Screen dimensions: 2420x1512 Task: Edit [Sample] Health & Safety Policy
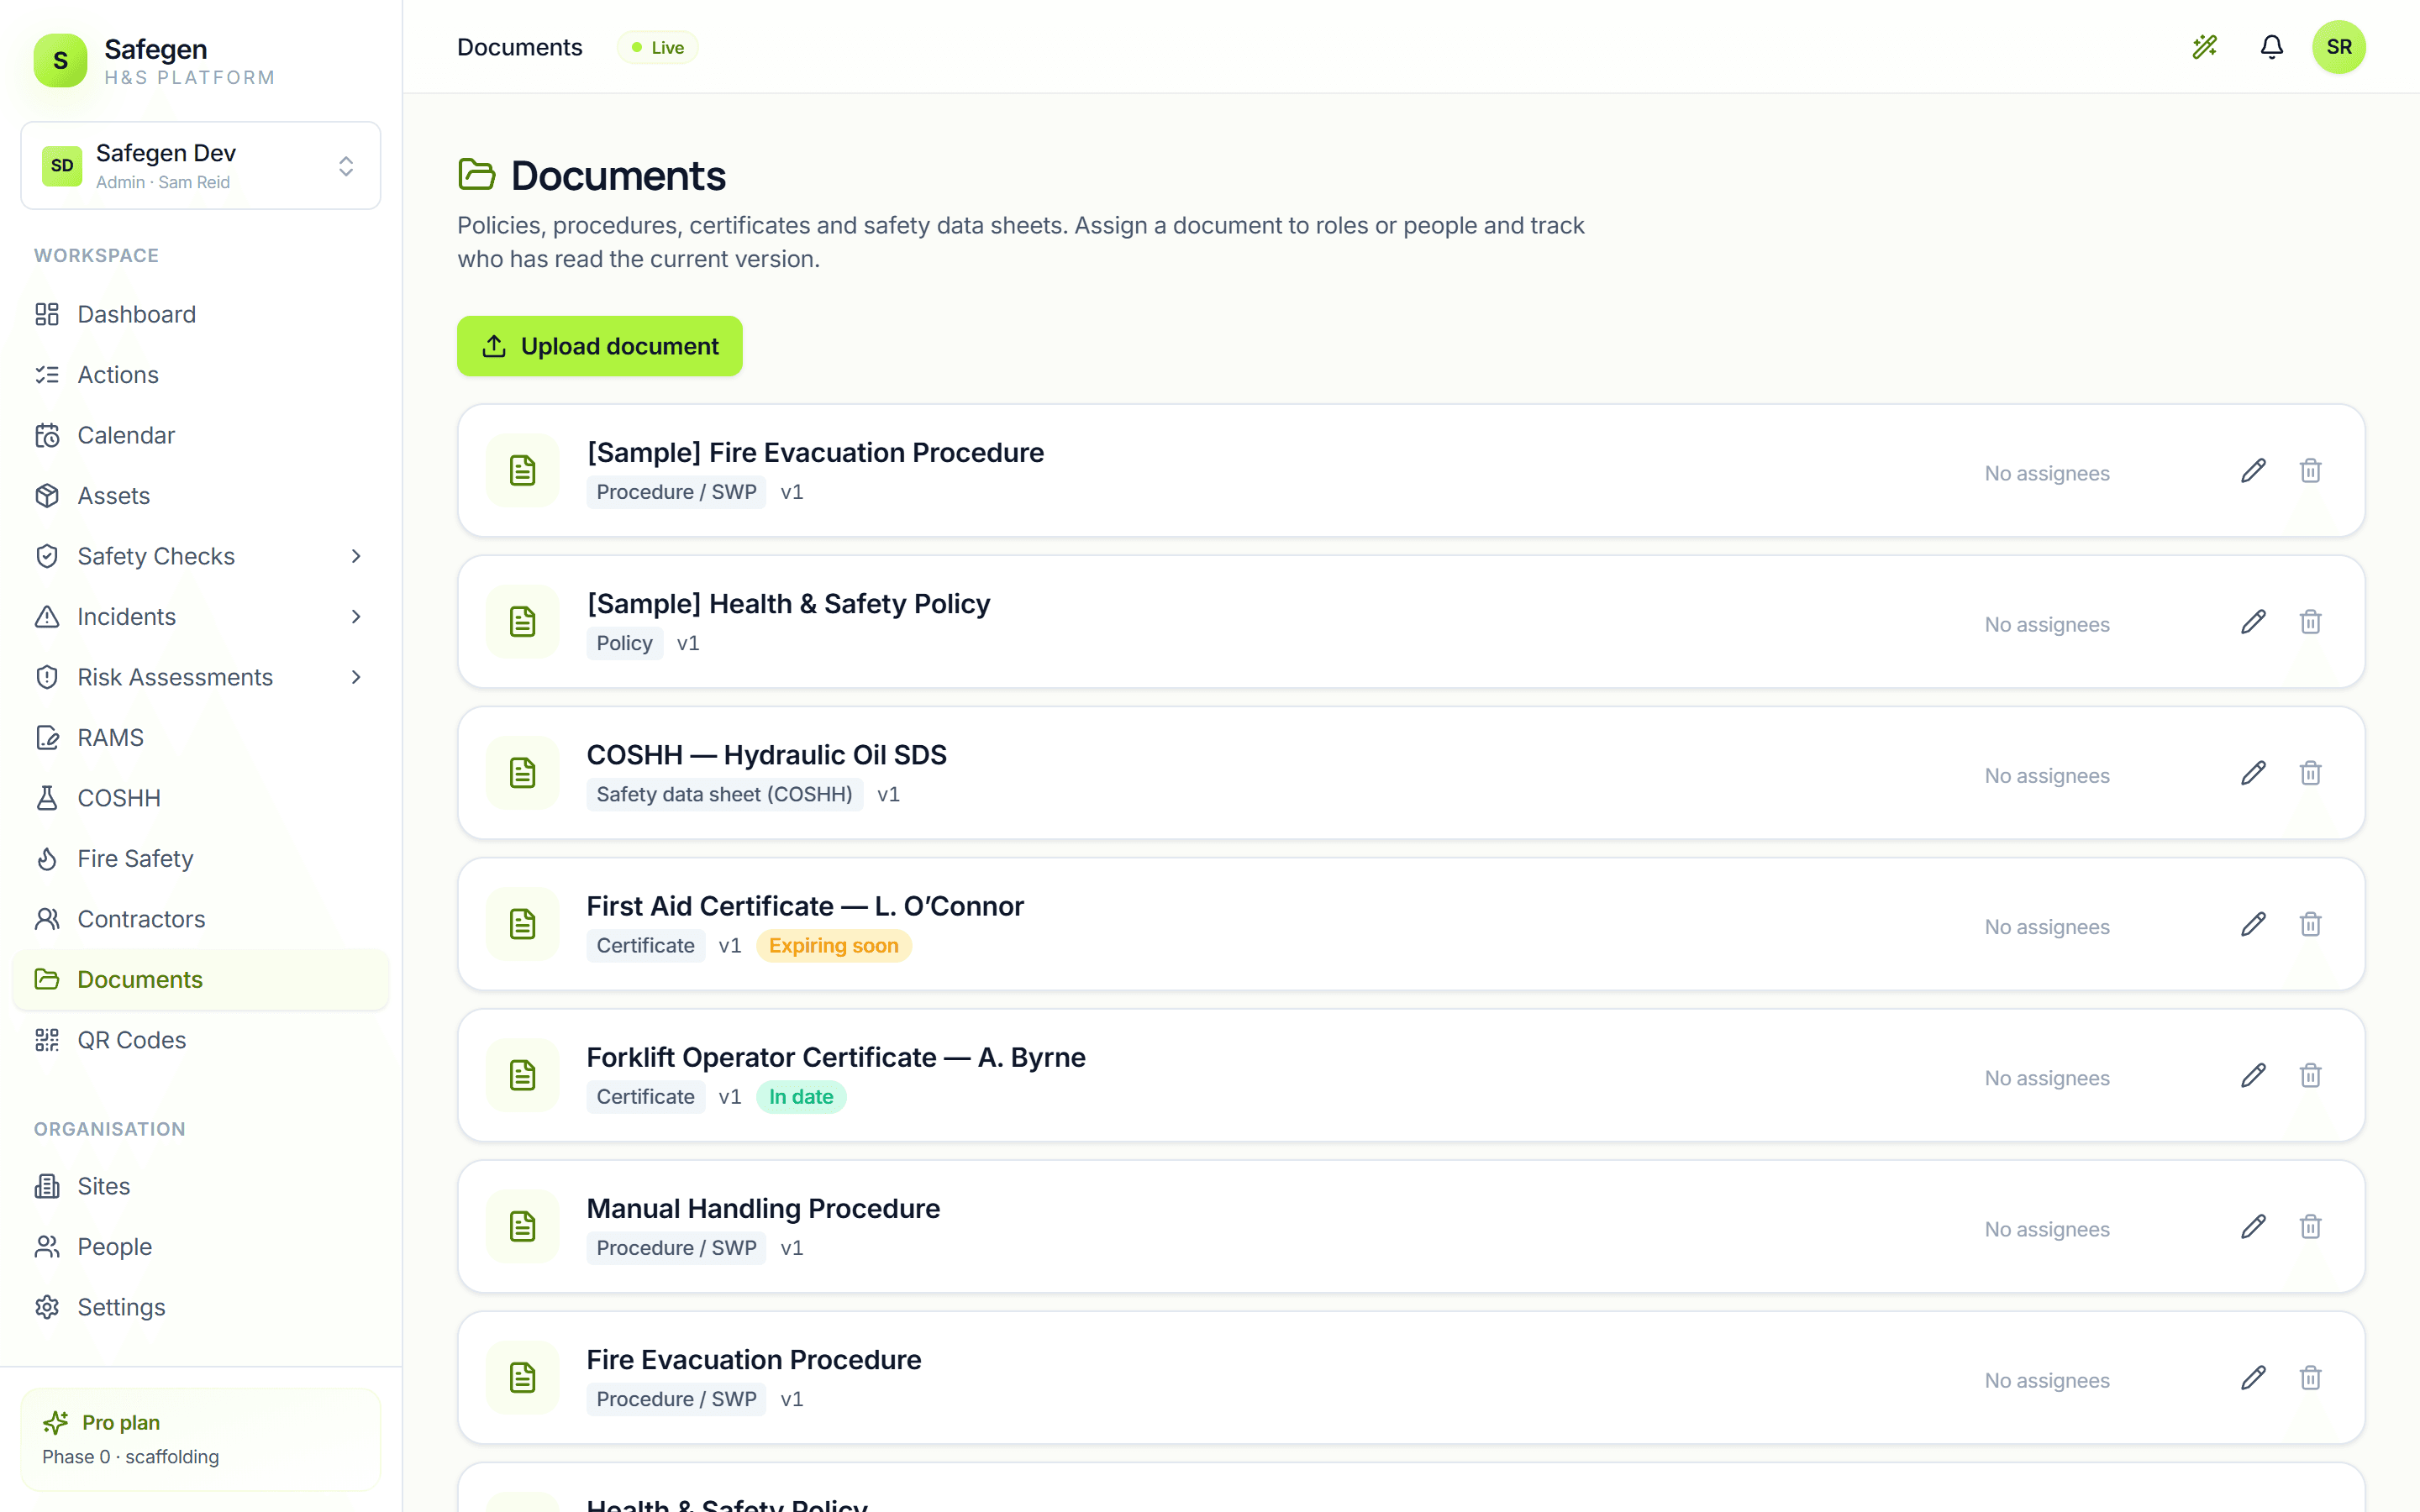(x=2253, y=622)
